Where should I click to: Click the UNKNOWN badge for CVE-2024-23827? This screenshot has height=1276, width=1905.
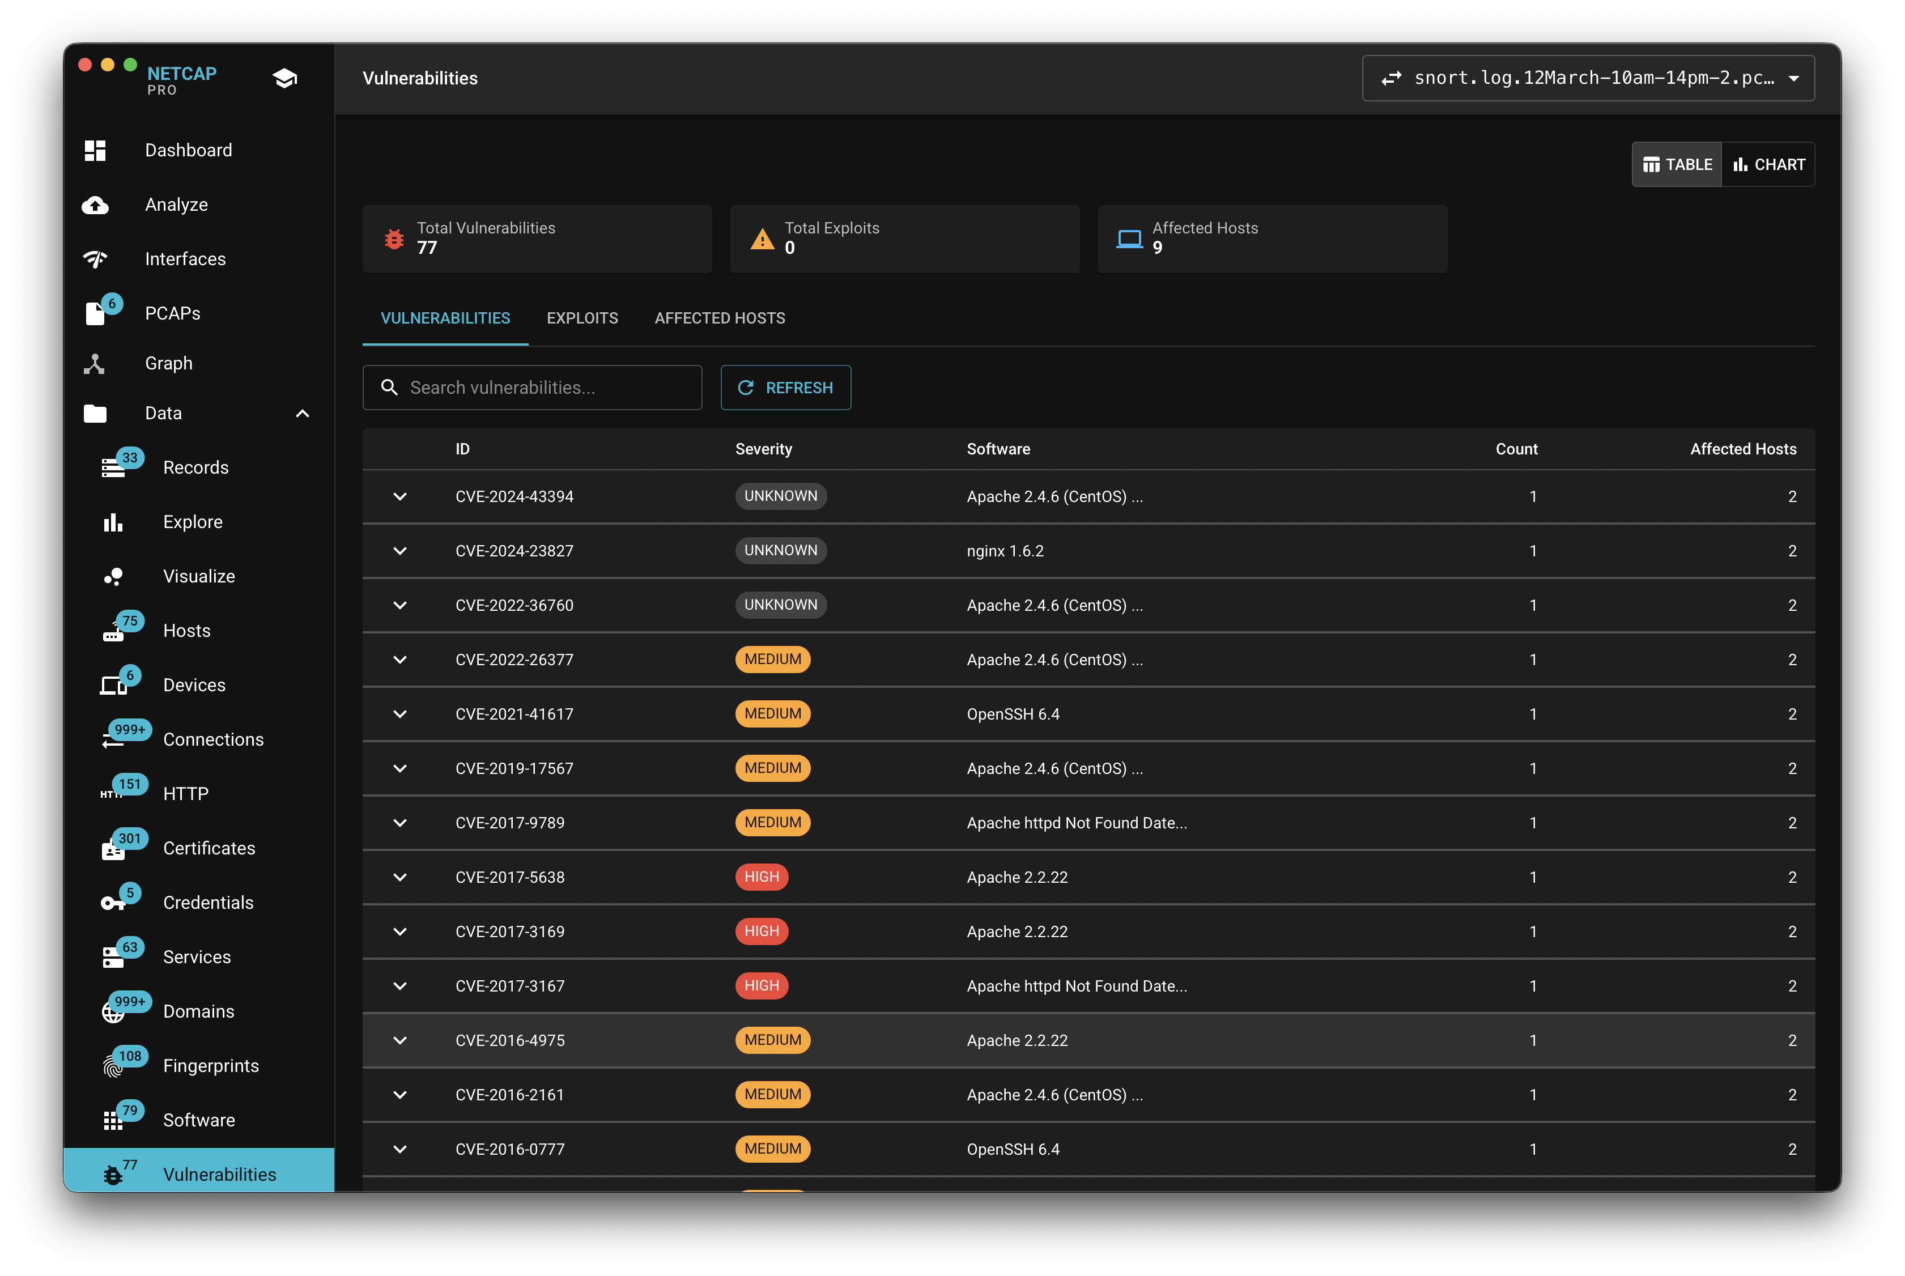coord(781,551)
